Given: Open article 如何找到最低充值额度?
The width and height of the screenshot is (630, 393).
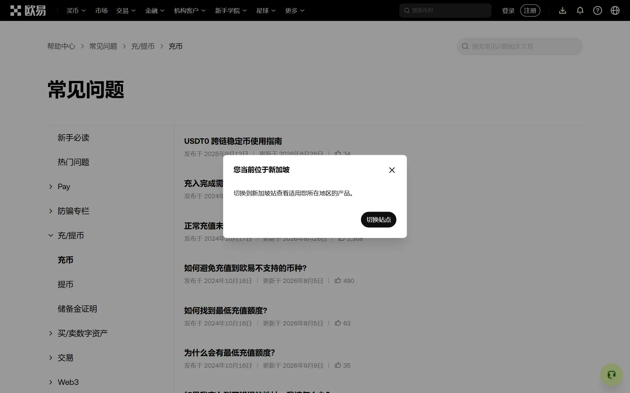Looking at the screenshot, I should 225,310.
